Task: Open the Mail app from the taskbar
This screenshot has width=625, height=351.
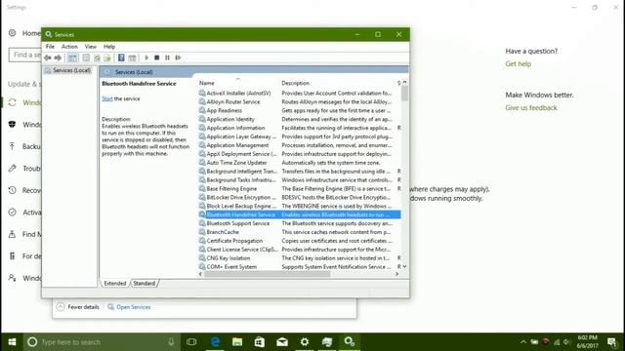Action: pos(282,342)
